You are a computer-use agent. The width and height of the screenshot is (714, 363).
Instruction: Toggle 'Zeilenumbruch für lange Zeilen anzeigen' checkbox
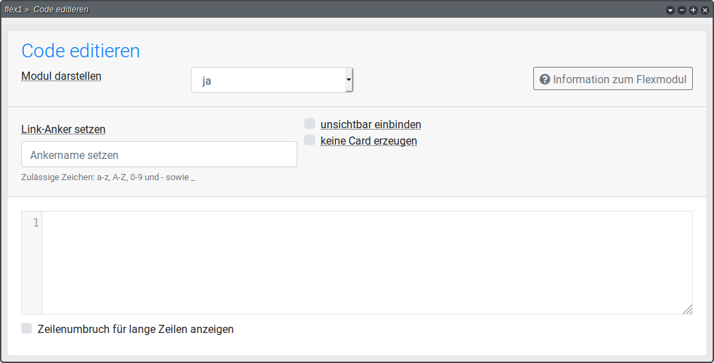pyautogui.click(x=27, y=329)
